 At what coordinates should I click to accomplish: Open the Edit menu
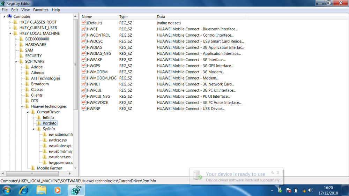14,10
